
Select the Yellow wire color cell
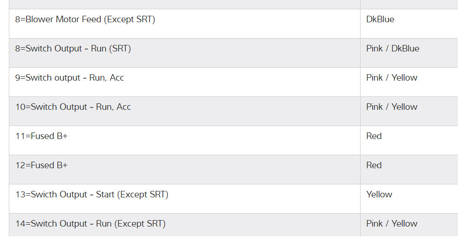(x=379, y=195)
